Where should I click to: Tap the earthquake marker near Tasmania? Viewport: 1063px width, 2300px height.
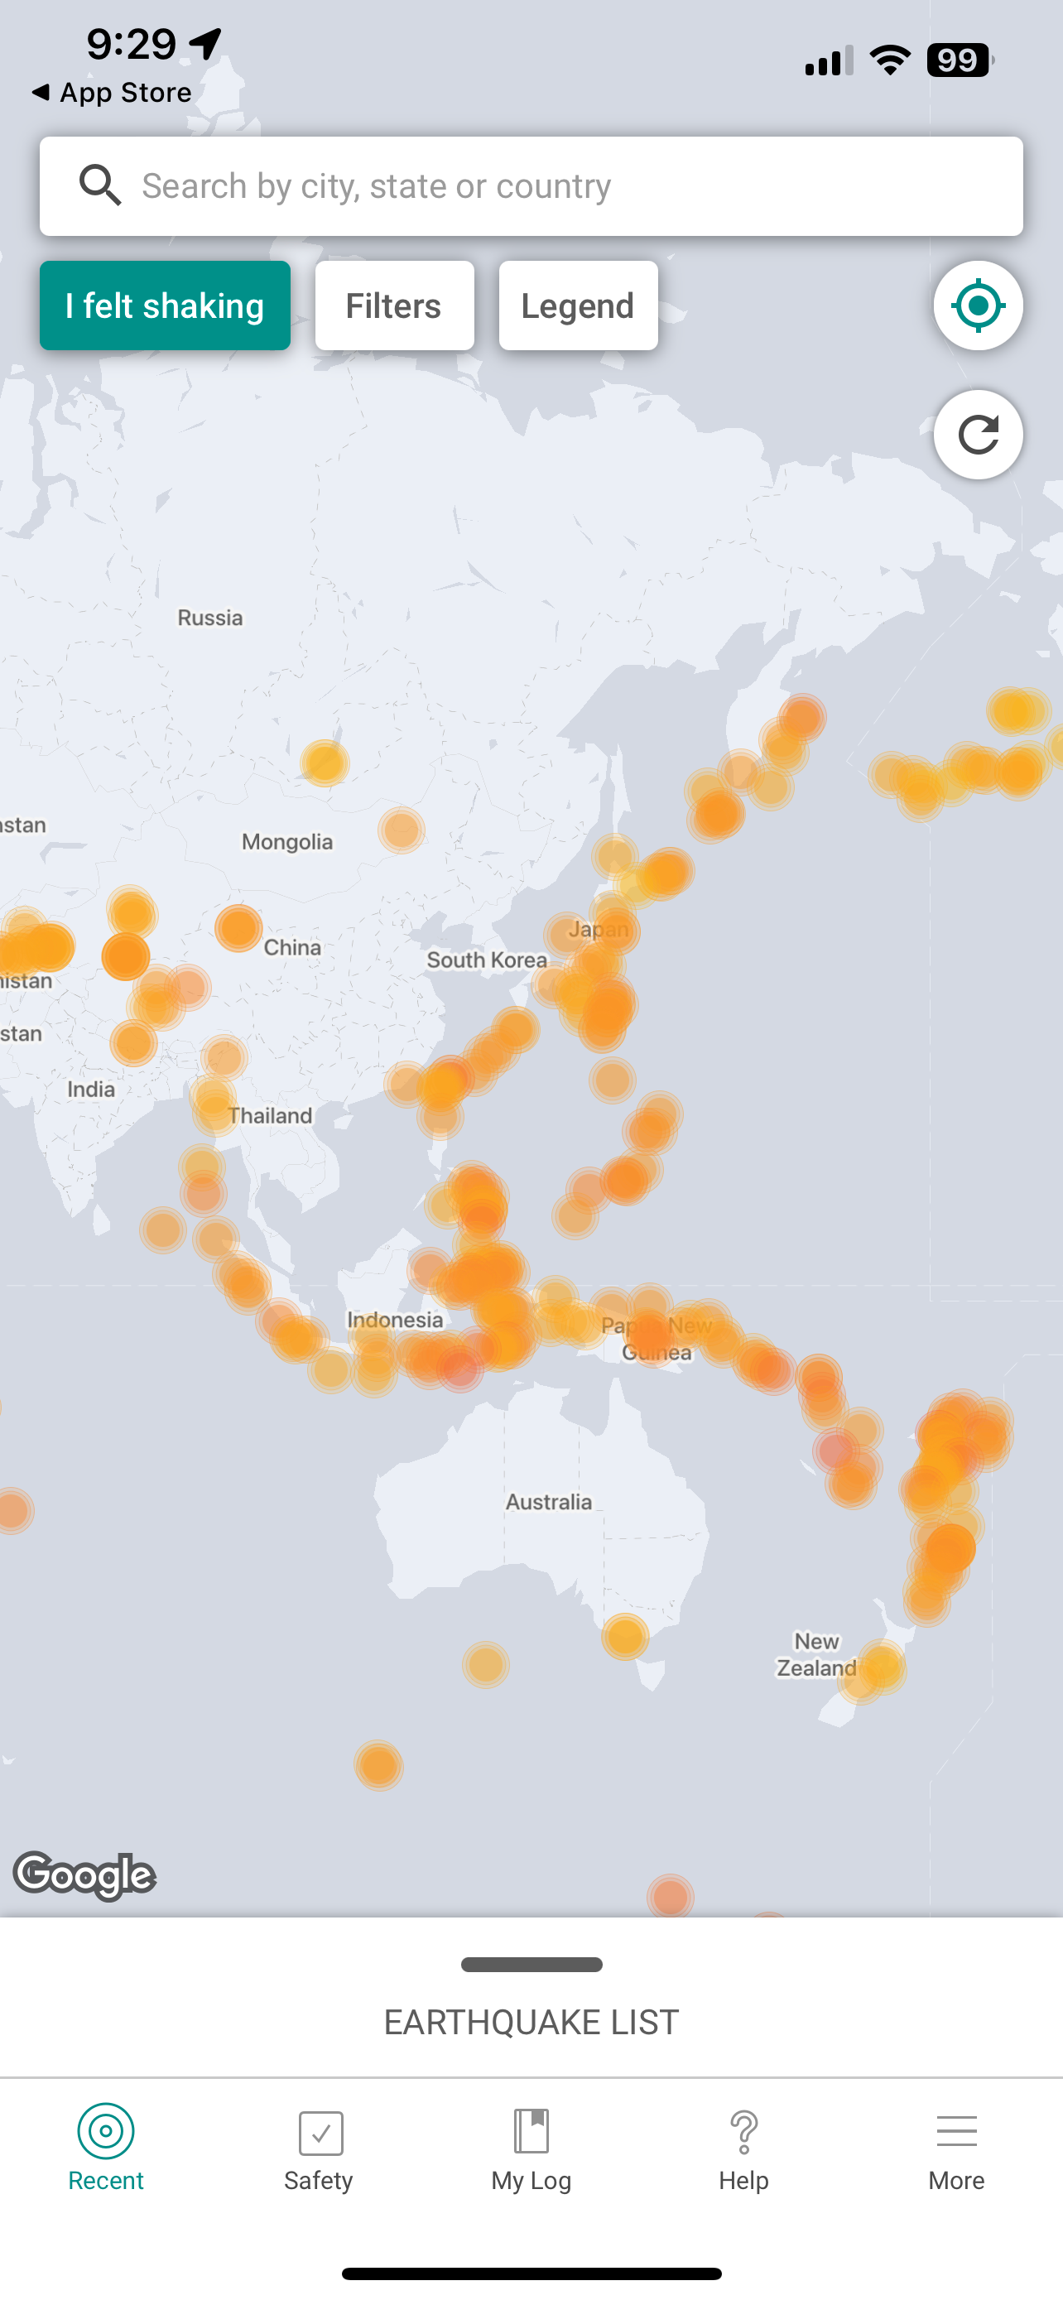[x=625, y=1636]
